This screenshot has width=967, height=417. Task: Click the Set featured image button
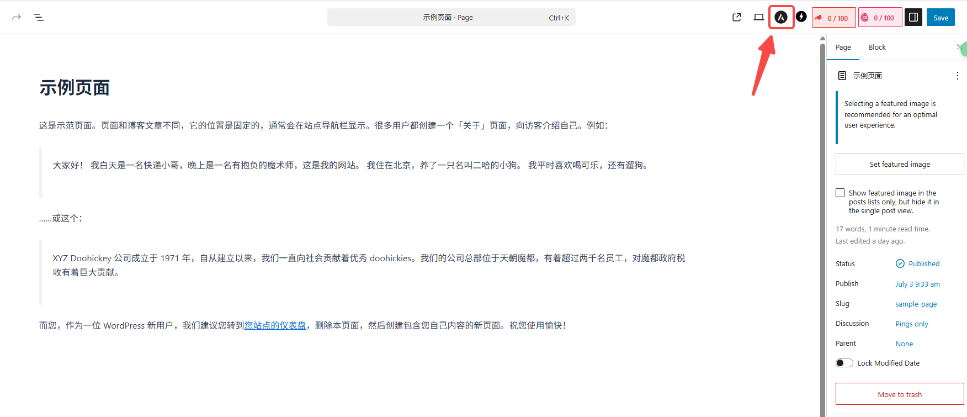[900, 164]
